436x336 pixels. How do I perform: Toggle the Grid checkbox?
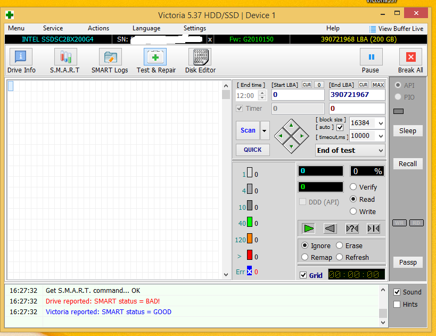[303, 275]
